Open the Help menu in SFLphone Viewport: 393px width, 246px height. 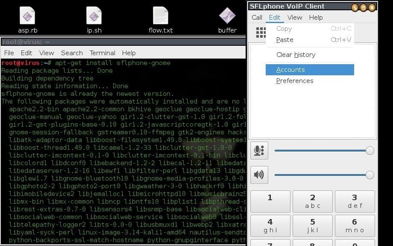[316, 18]
